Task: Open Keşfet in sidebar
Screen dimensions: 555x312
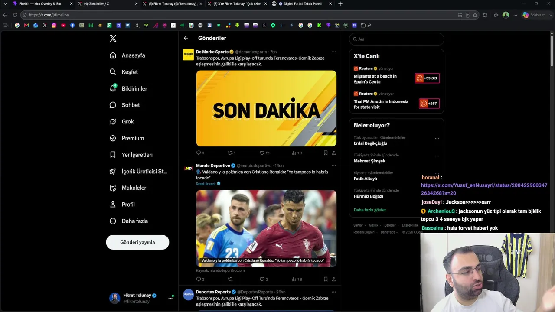Action: [124, 72]
